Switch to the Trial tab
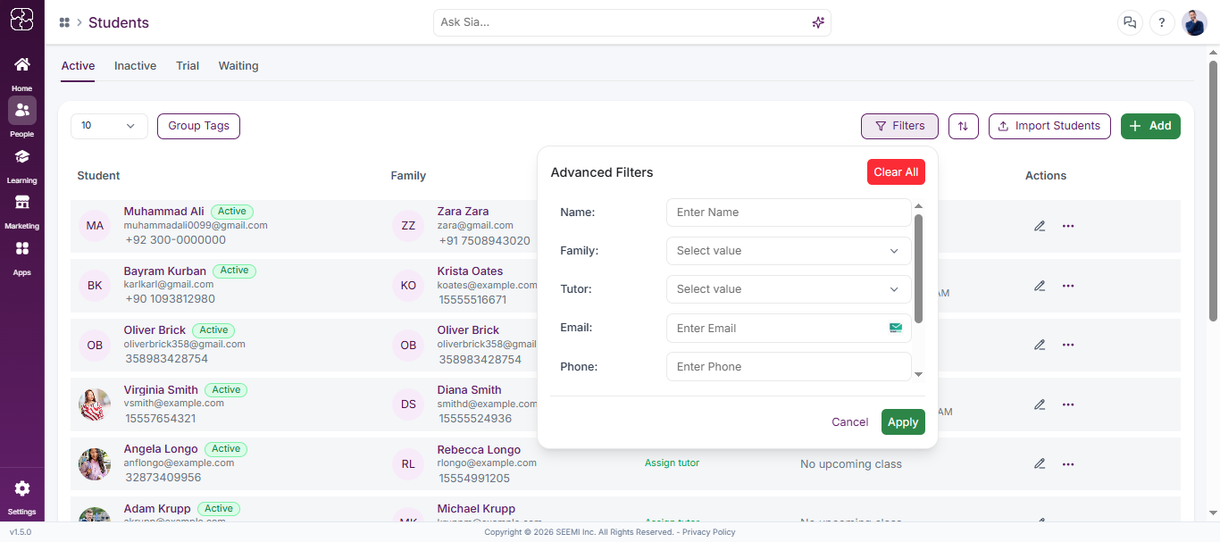Viewport: 1220px width, 542px height. point(188,66)
